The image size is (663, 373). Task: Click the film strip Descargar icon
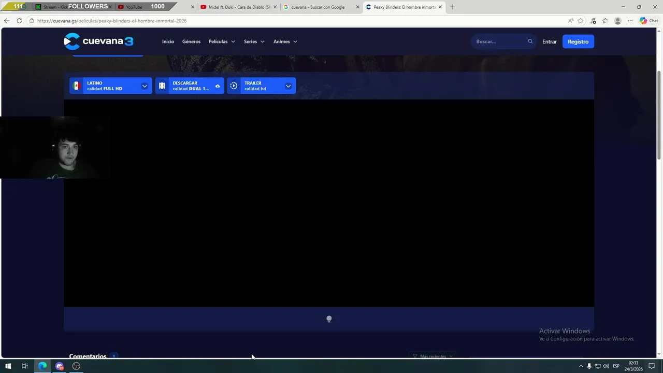coord(162,86)
